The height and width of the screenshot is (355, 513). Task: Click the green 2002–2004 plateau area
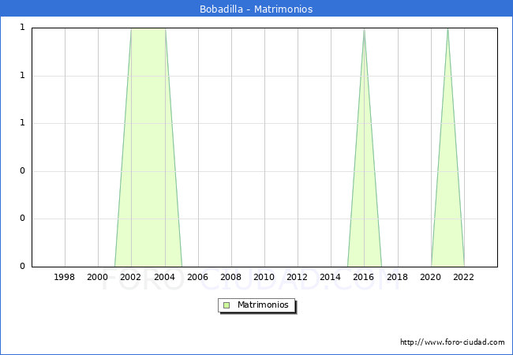click(148, 147)
